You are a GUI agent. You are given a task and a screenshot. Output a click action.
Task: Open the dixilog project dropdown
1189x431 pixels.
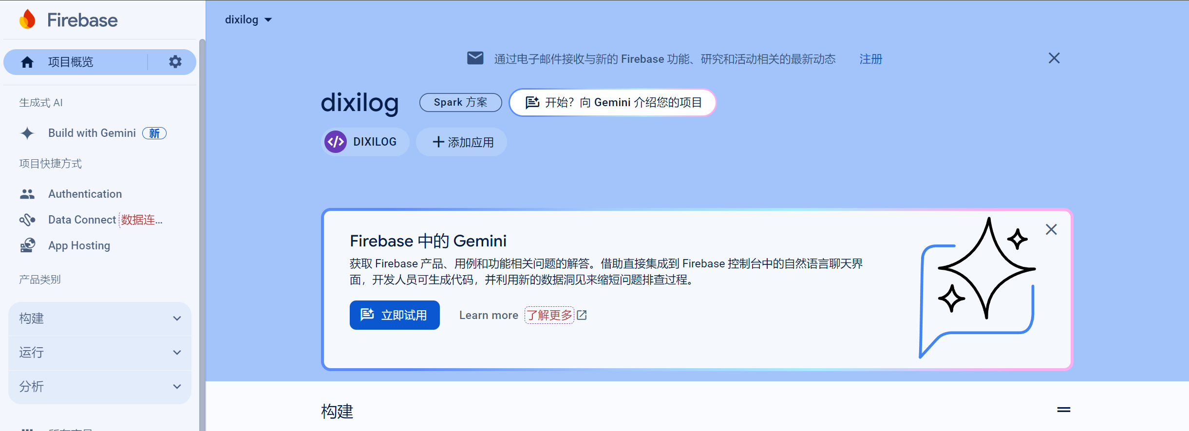tap(248, 20)
